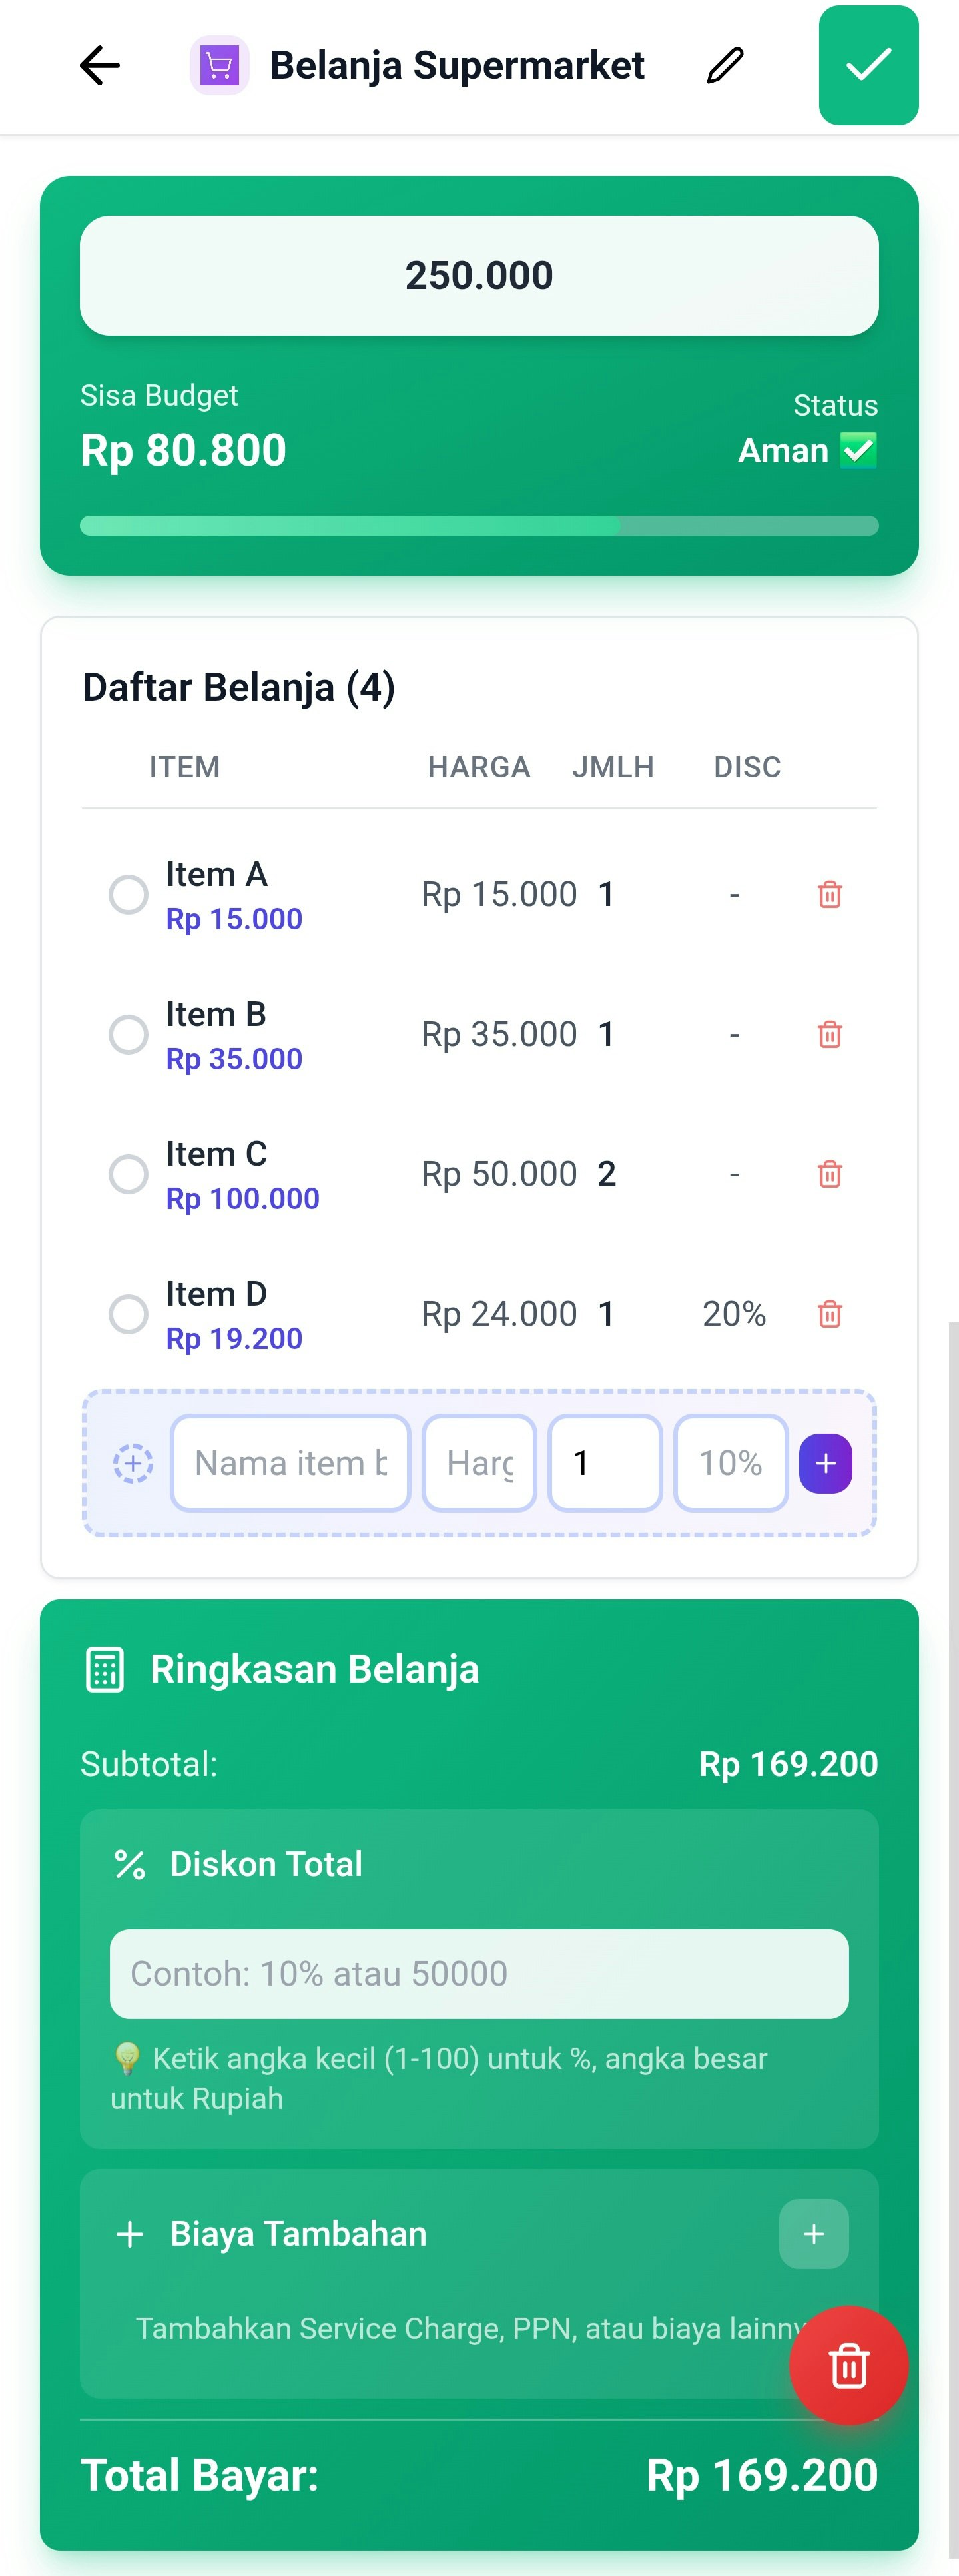Expand Biaya Tambahan with plus button
This screenshot has height=2576, width=959.
pyautogui.click(x=814, y=2234)
